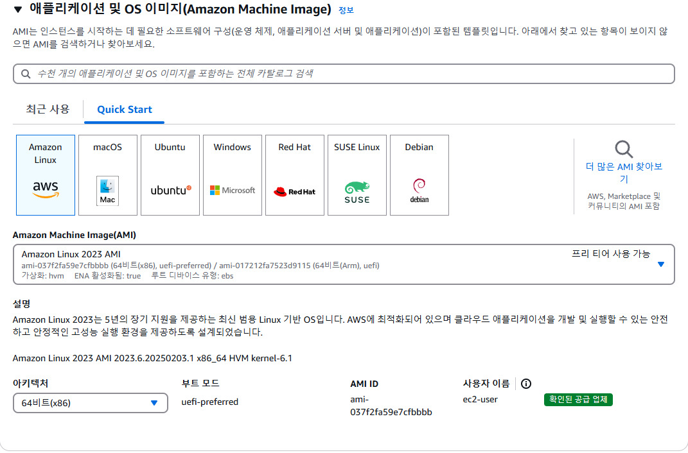Click the 아키텍처 label

30,383
